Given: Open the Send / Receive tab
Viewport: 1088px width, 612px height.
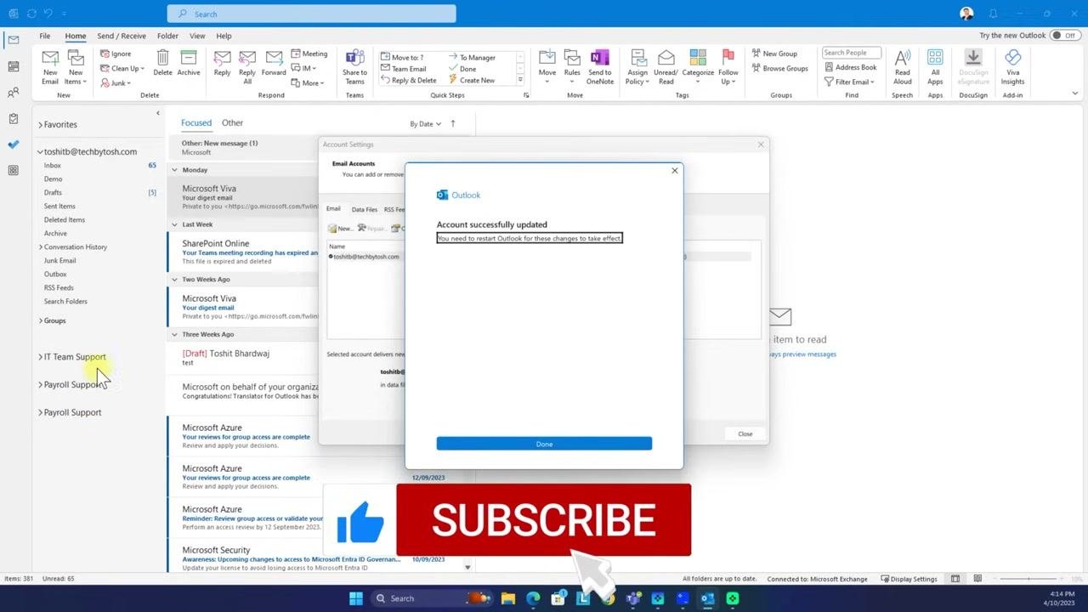Looking at the screenshot, I should click(122, 36).
